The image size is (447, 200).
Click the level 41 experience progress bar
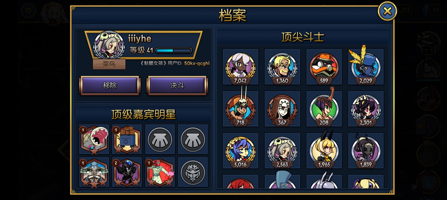pos(174,50)
